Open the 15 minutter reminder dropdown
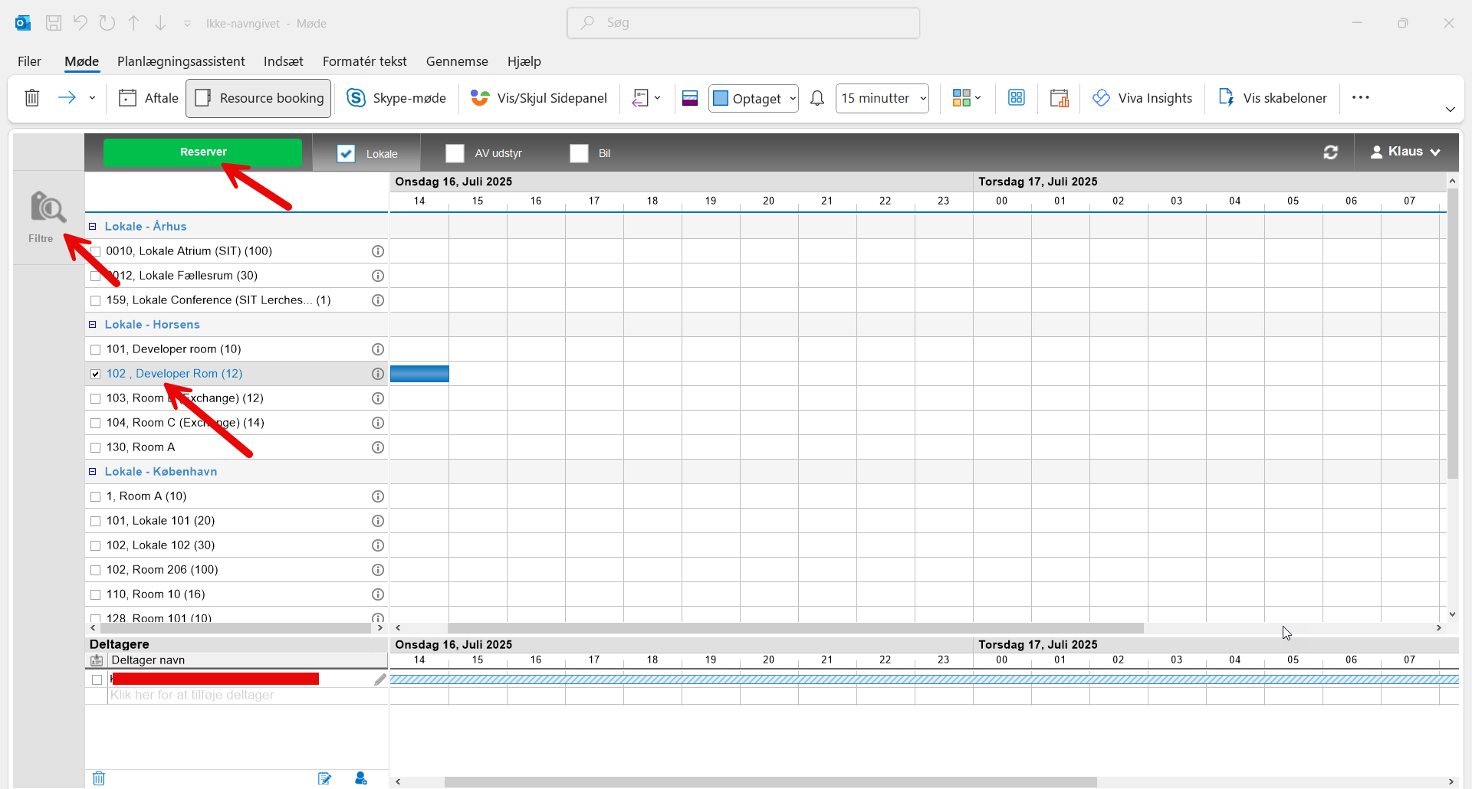This screenshot has height=789, width=1472. (x=882, y=98)
